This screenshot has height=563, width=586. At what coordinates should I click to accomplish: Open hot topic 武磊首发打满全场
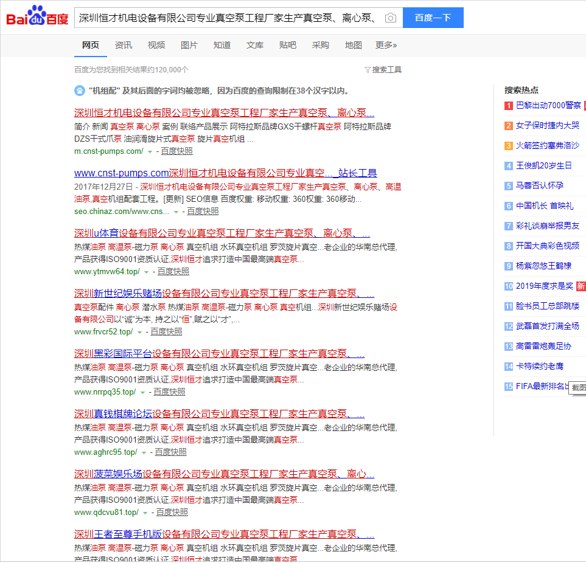click(x=548, y=326)
